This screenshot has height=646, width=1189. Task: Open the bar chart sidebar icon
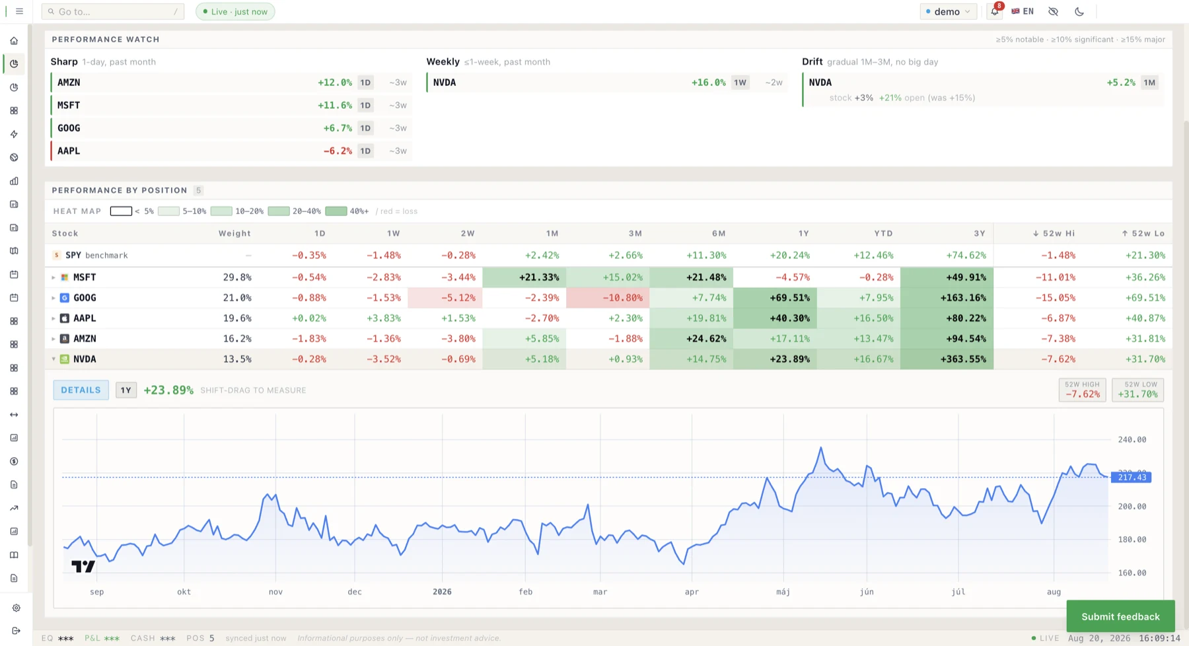coord(14,181)
